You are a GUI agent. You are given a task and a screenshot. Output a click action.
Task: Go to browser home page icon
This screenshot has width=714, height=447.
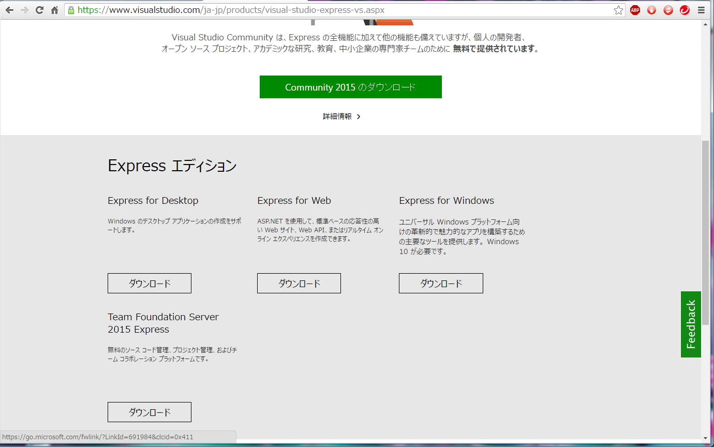click(54, 10)
